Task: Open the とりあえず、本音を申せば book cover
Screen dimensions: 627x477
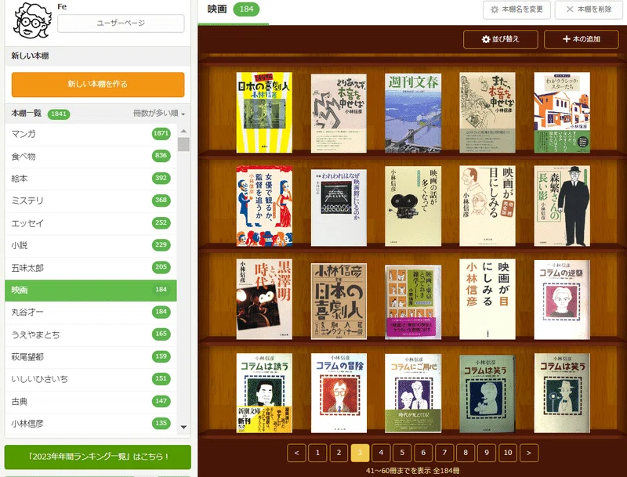Action: pos(339,113)
